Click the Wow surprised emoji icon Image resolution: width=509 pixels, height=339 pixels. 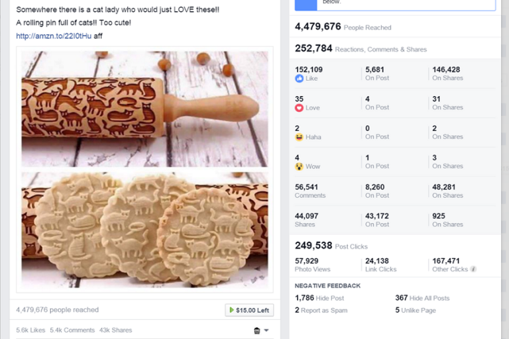coord(299,166)
